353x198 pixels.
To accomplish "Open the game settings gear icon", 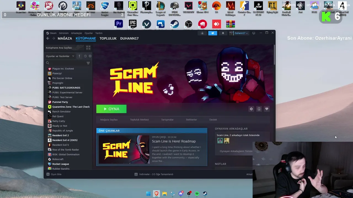I will pyautogui.click(x=251, y=109).
